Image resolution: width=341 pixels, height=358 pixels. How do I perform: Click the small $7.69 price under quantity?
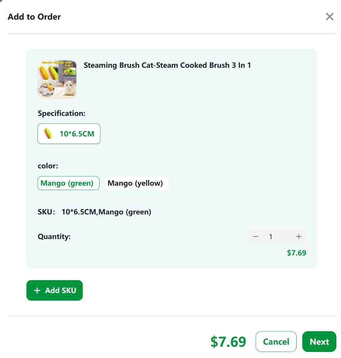[296, 253]
